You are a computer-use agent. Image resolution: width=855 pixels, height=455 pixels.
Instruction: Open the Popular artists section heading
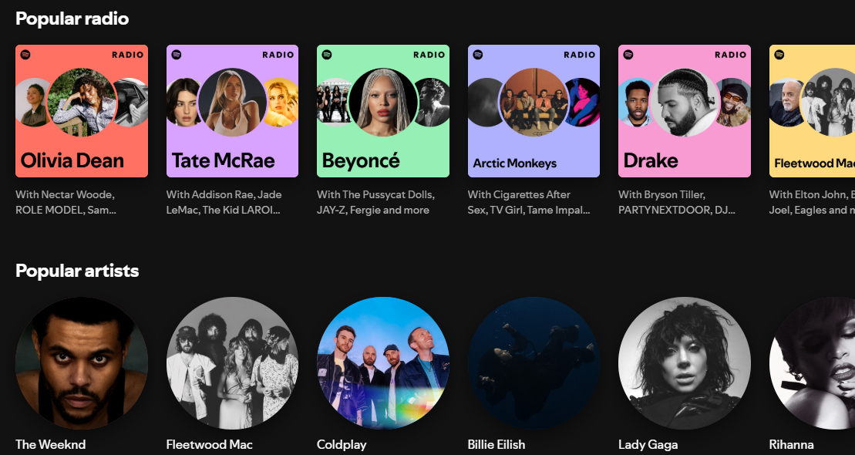tap(77, 271)
